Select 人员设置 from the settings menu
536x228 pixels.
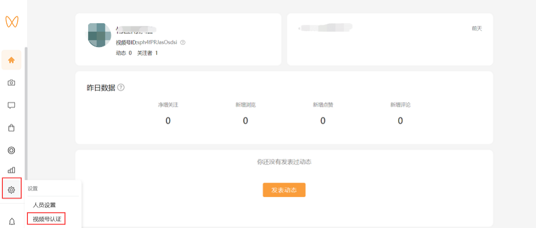point(44,205)
